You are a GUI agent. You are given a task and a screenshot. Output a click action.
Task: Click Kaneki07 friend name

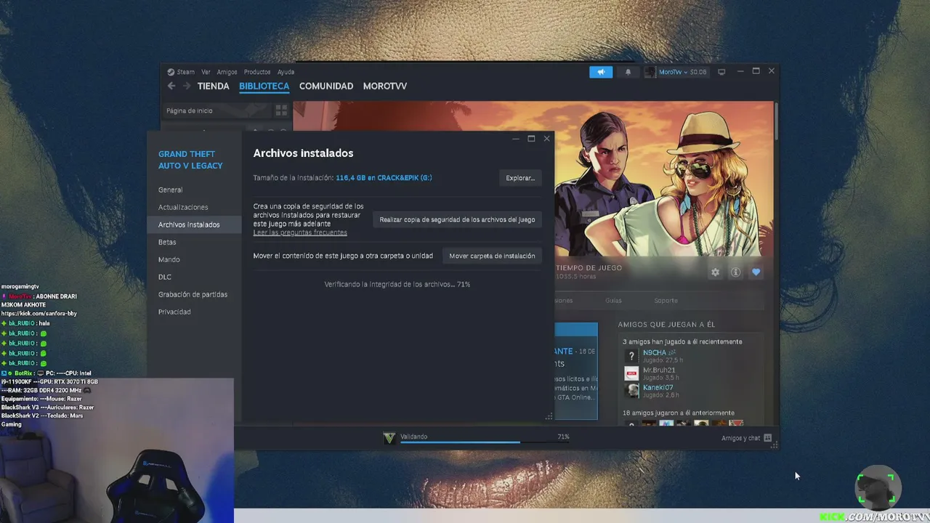click(658, 387)
